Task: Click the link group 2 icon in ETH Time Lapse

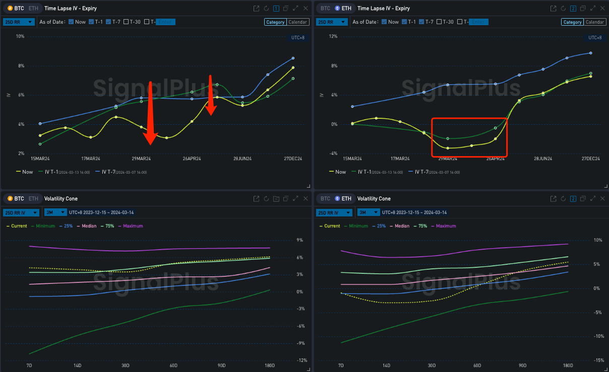Action: (x=573, y=9)
